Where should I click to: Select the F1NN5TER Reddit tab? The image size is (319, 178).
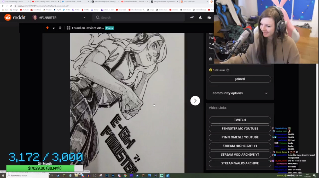(194, 2)
